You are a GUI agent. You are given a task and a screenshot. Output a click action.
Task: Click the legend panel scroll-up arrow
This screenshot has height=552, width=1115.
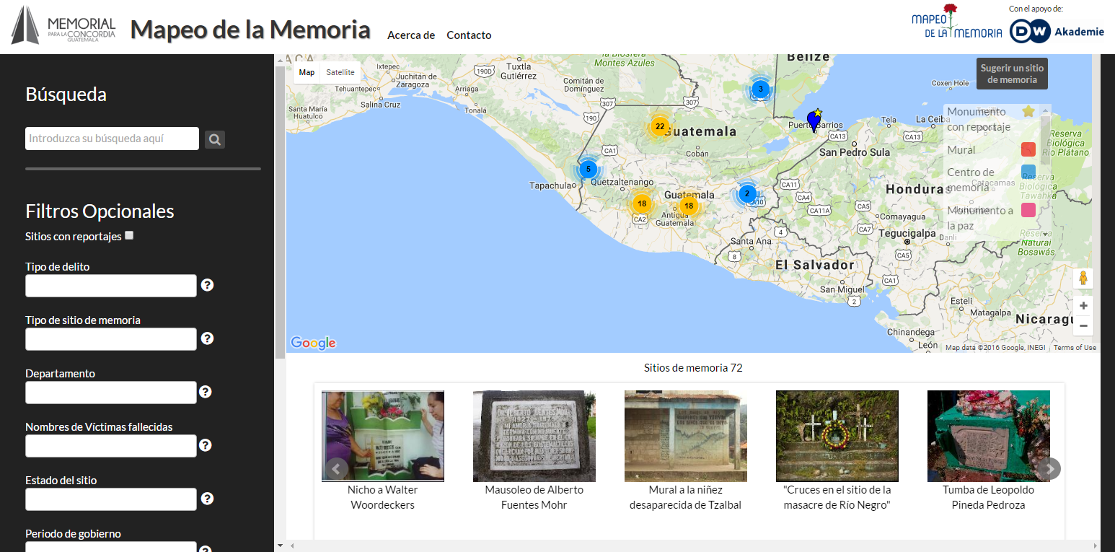click(1046, 109)
